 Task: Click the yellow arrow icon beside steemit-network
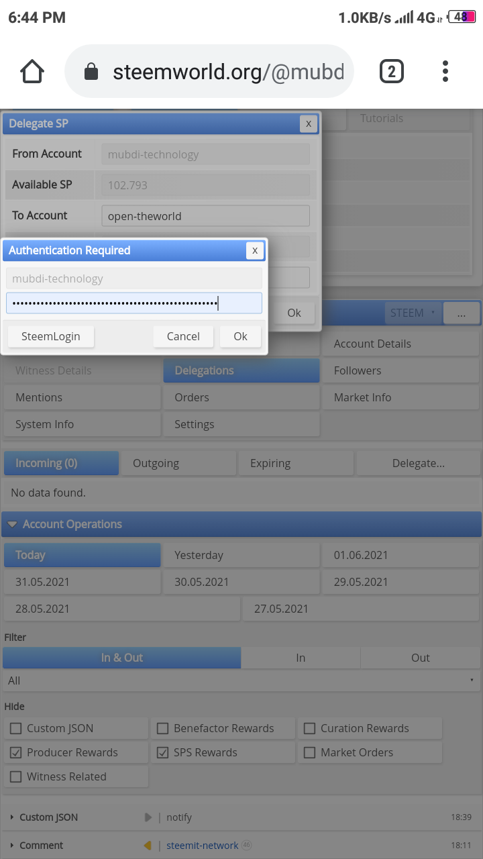[148, 846]
